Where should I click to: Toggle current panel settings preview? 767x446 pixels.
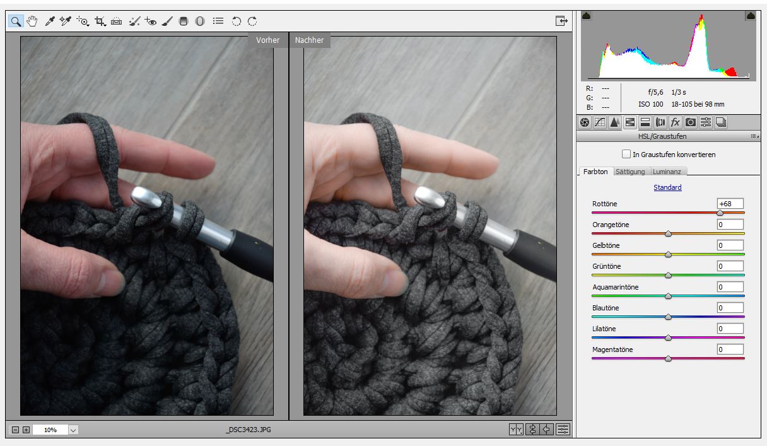tap(563, 430)
